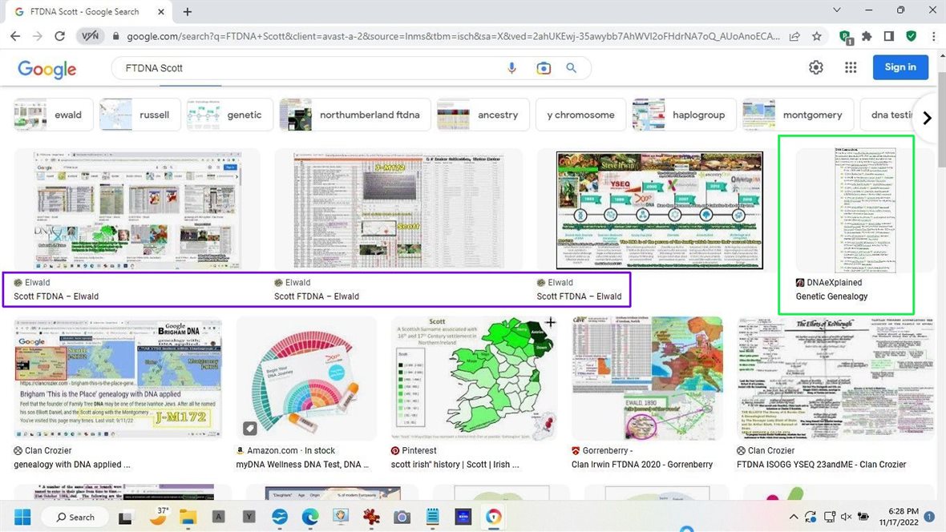Image resolution: width=946 pixels, height=532 pixels.
Task: Open Google Lens image search camera icon
Action: [x=544, y=68]
